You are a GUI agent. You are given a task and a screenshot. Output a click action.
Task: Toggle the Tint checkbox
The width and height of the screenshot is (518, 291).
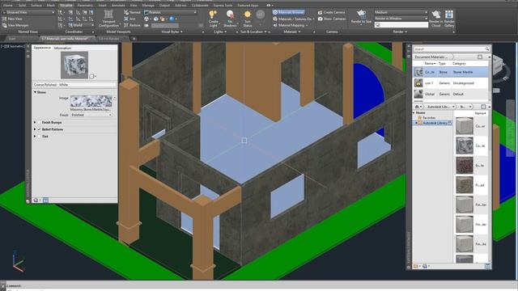pos(40,137)
